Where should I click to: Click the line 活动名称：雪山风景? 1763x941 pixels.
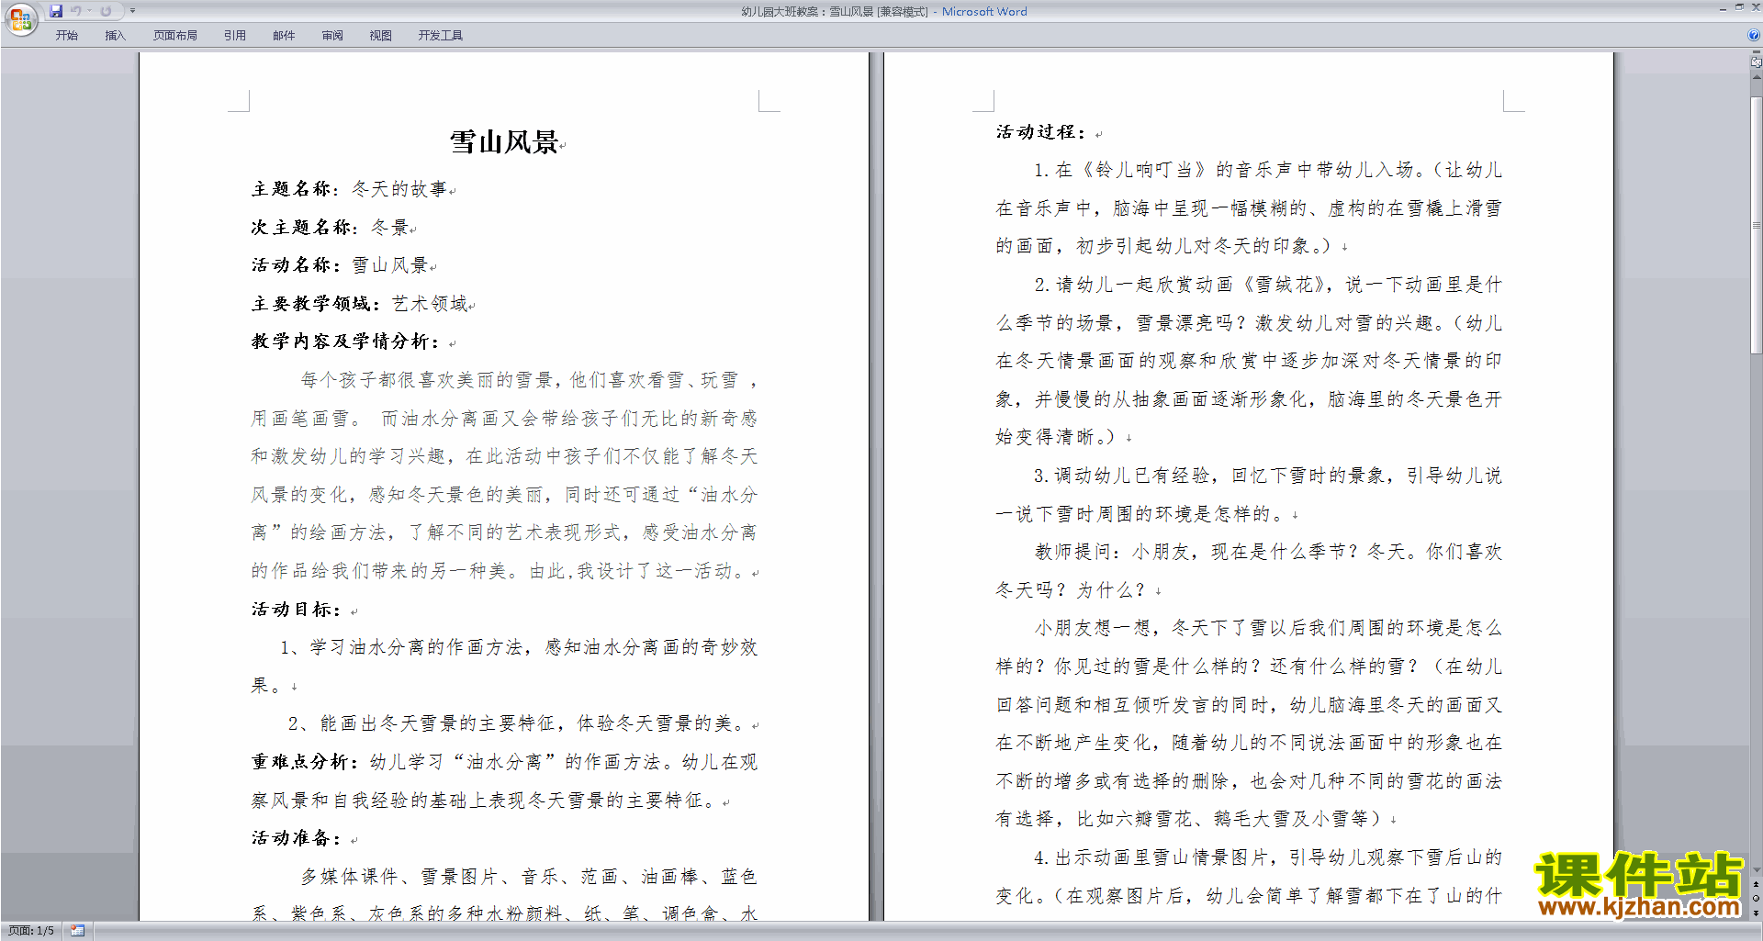click(x=341, y=265)
